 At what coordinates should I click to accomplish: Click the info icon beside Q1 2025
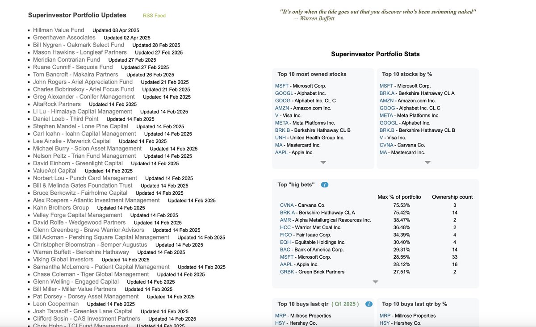(368, 304)
